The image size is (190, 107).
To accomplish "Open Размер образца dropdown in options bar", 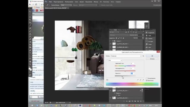I will (x=66, y=5).
